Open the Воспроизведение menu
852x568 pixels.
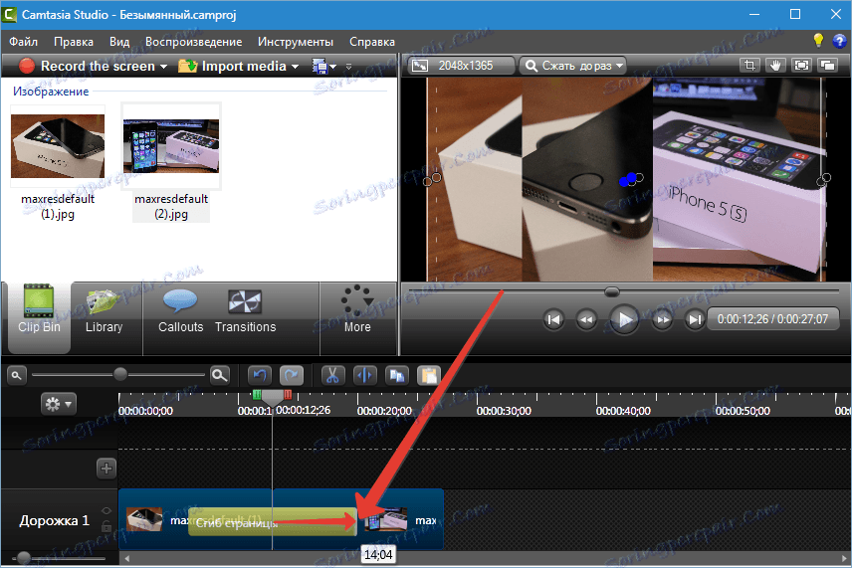point(193,42)
